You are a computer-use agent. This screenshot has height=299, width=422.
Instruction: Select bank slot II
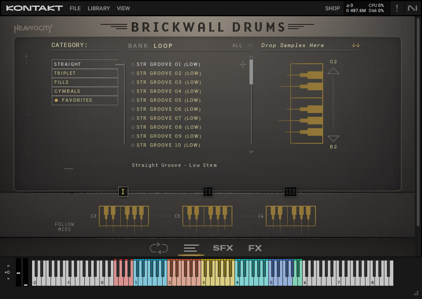point(208,192)
